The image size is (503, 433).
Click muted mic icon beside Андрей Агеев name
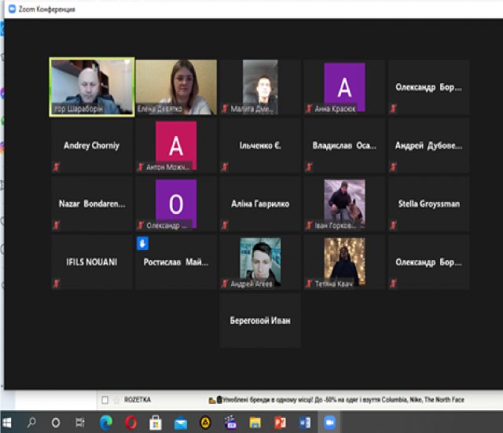pos(225,284)
